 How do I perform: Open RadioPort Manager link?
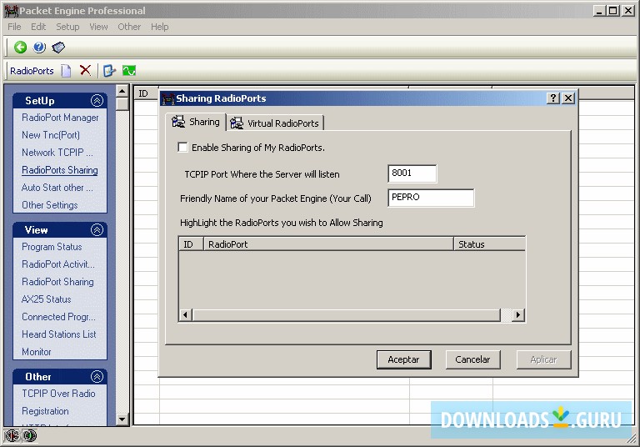60,118
